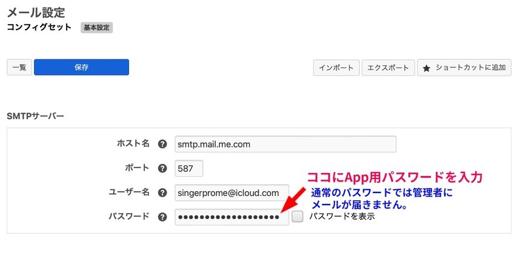Click the パスワードを表示 label text
This screenshot has width=520, height=259.
point(342,216)
